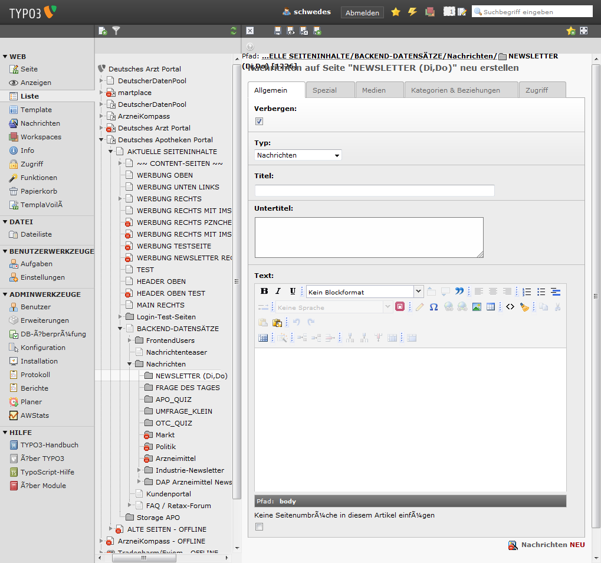This screenshot has width=601, height=563.
Task: Toggle HTML source code view in the editor
Action: pyautogui.click(x=510, y=307)
